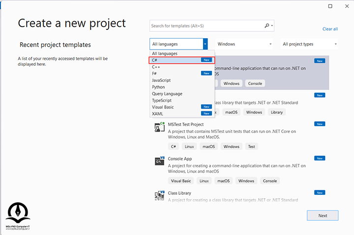Close the Create a new project dialog

(x=347, y=6)
